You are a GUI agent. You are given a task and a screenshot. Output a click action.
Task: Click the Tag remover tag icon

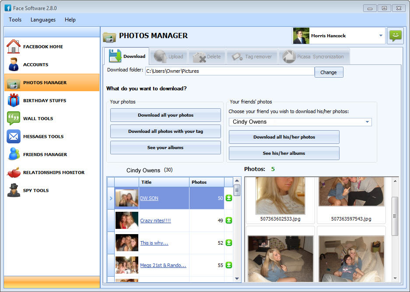(x=237, y=56)
